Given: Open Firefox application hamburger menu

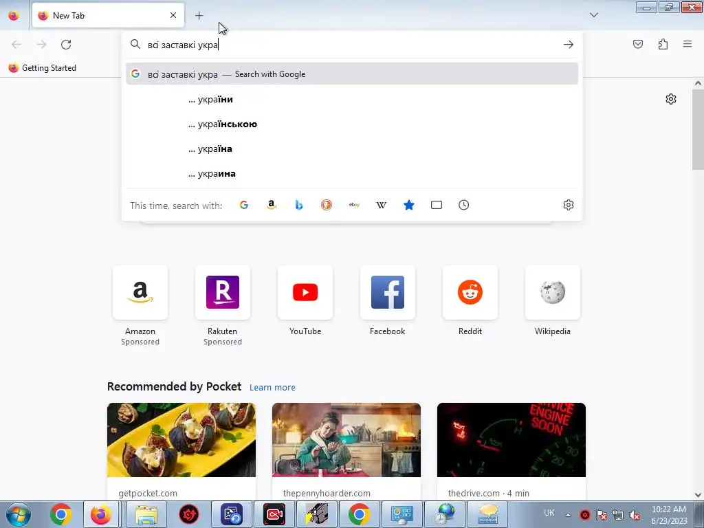Looking at the screenshot, I should point(687,44).
